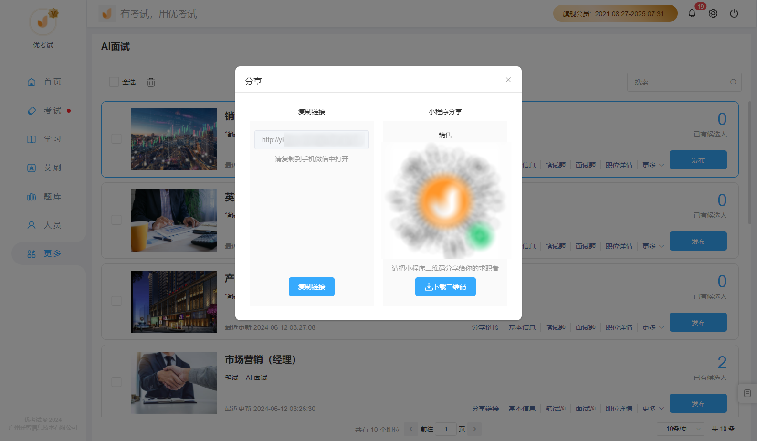Click 发布 button on second job card
Image resolution: width=757 pixels, height=441 pixels.
coord(698,241)
